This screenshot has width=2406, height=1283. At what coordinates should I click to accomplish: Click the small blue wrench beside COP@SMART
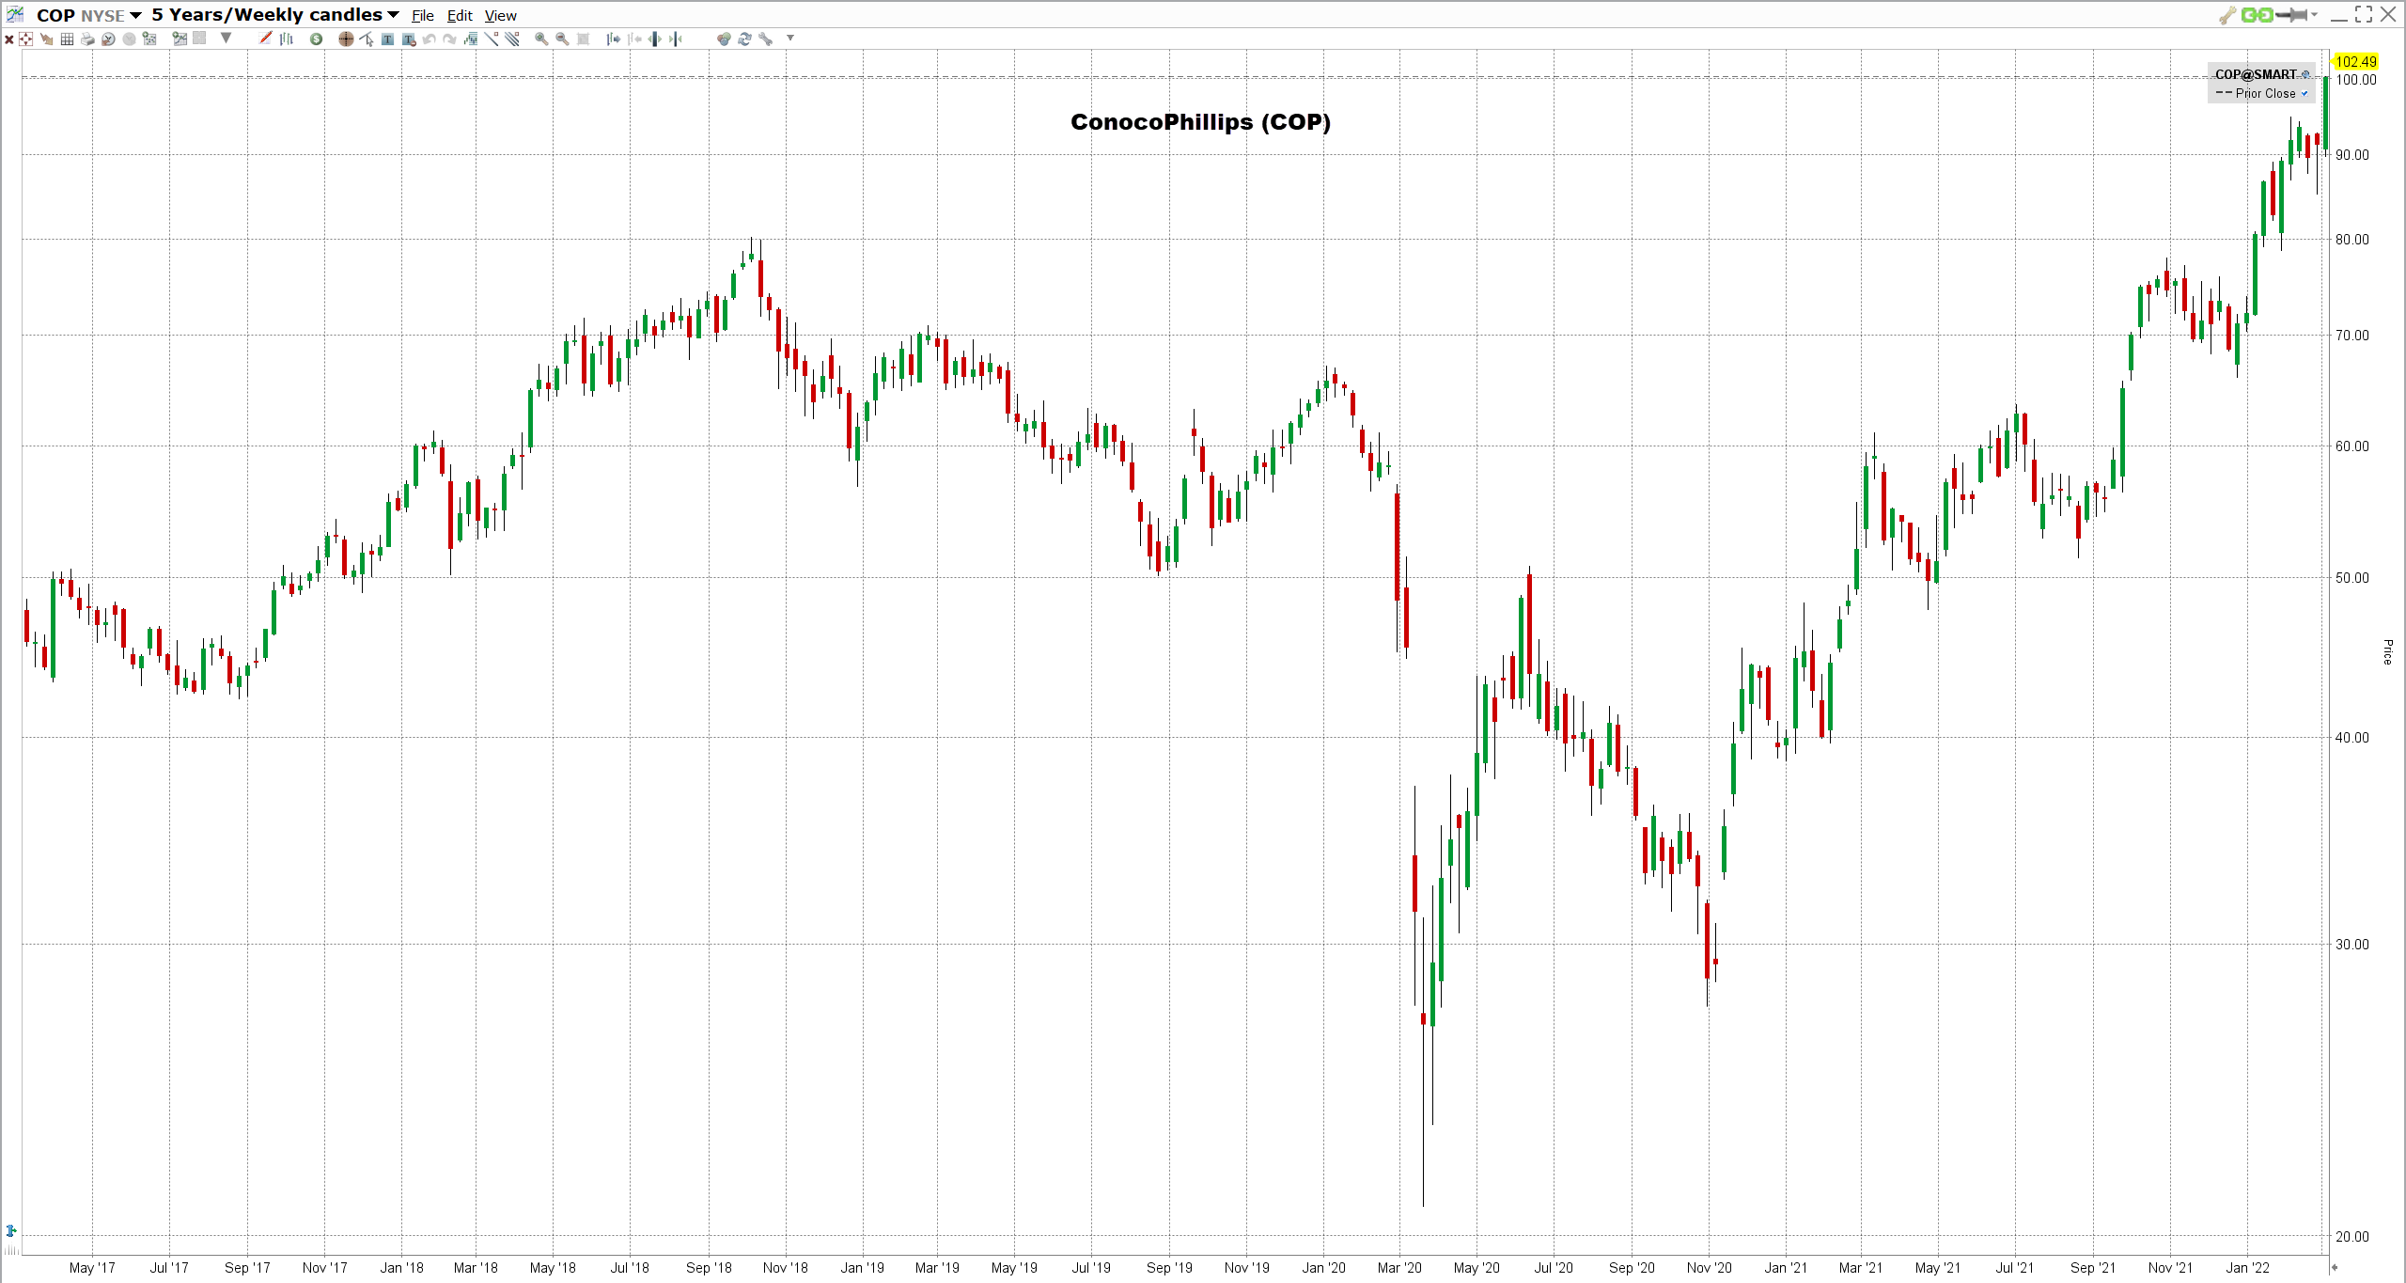coord(2304,74)
